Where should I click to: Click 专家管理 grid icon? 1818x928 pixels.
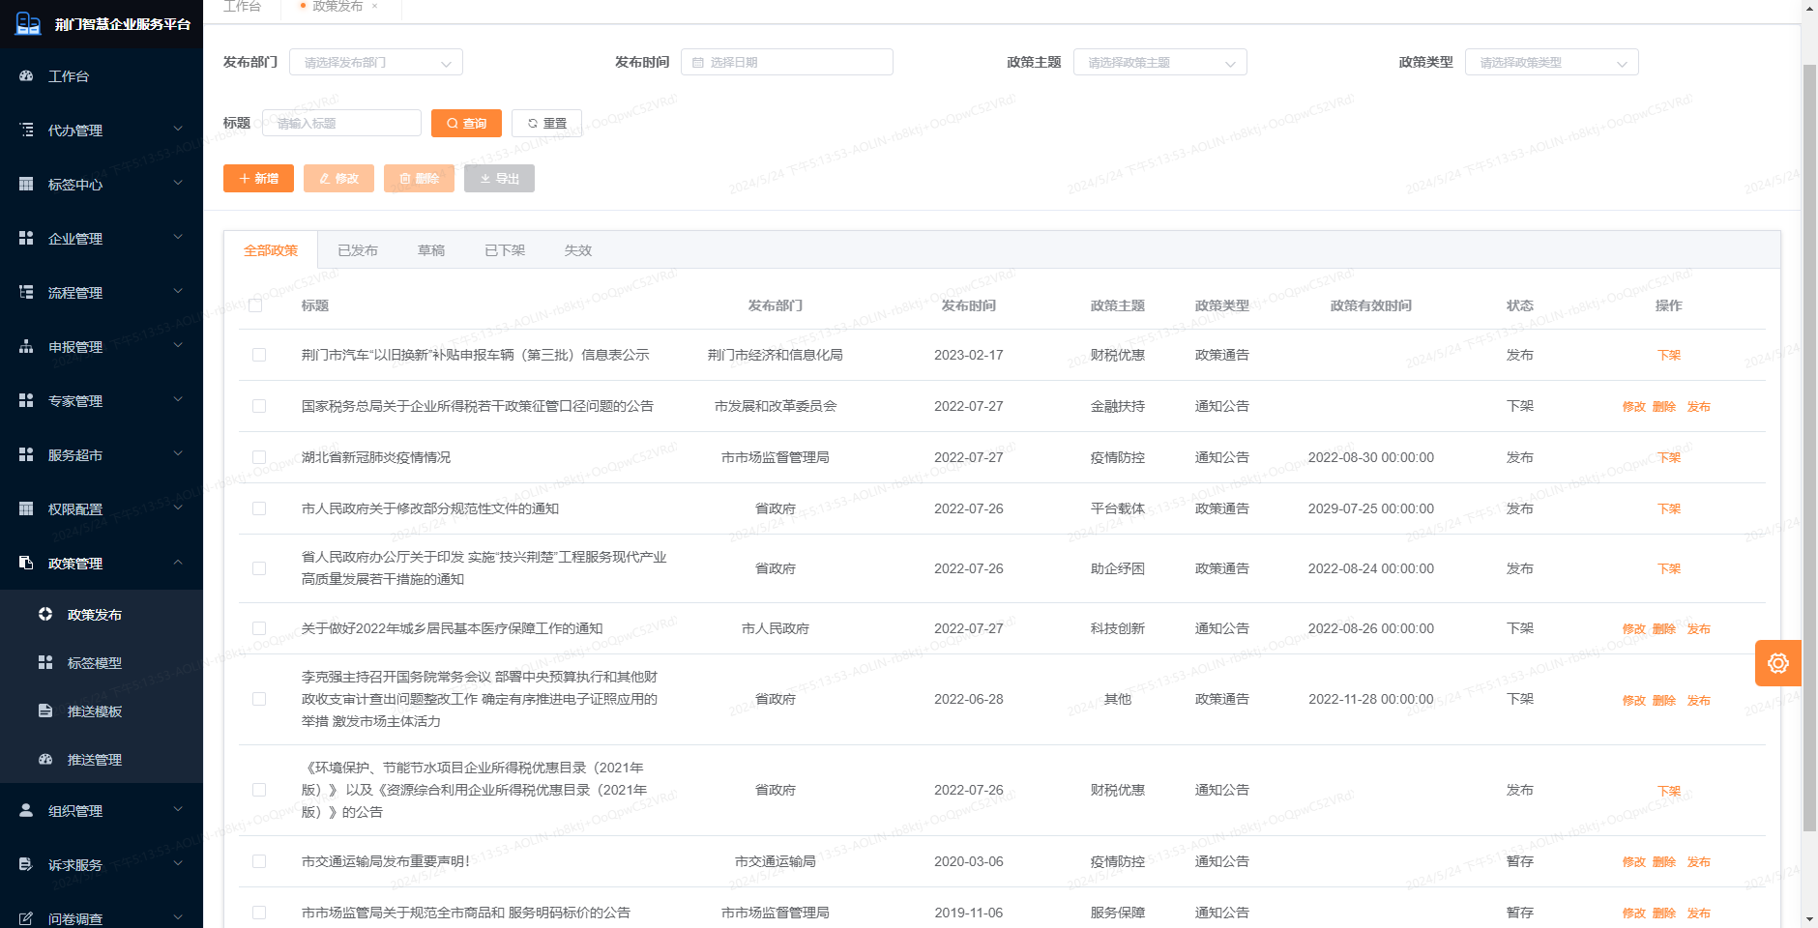26,400
